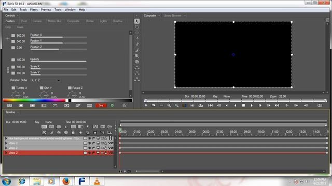Click the sphere shape icon in timeline toolbar
This screenshot has width=332, height=186.
click(66, 132)
